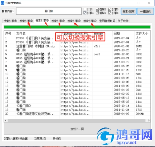Viewport: 155px width, 147px height.
Task: Switch to the 搜索引擎① tab
Action: click(x=10, y=21)
